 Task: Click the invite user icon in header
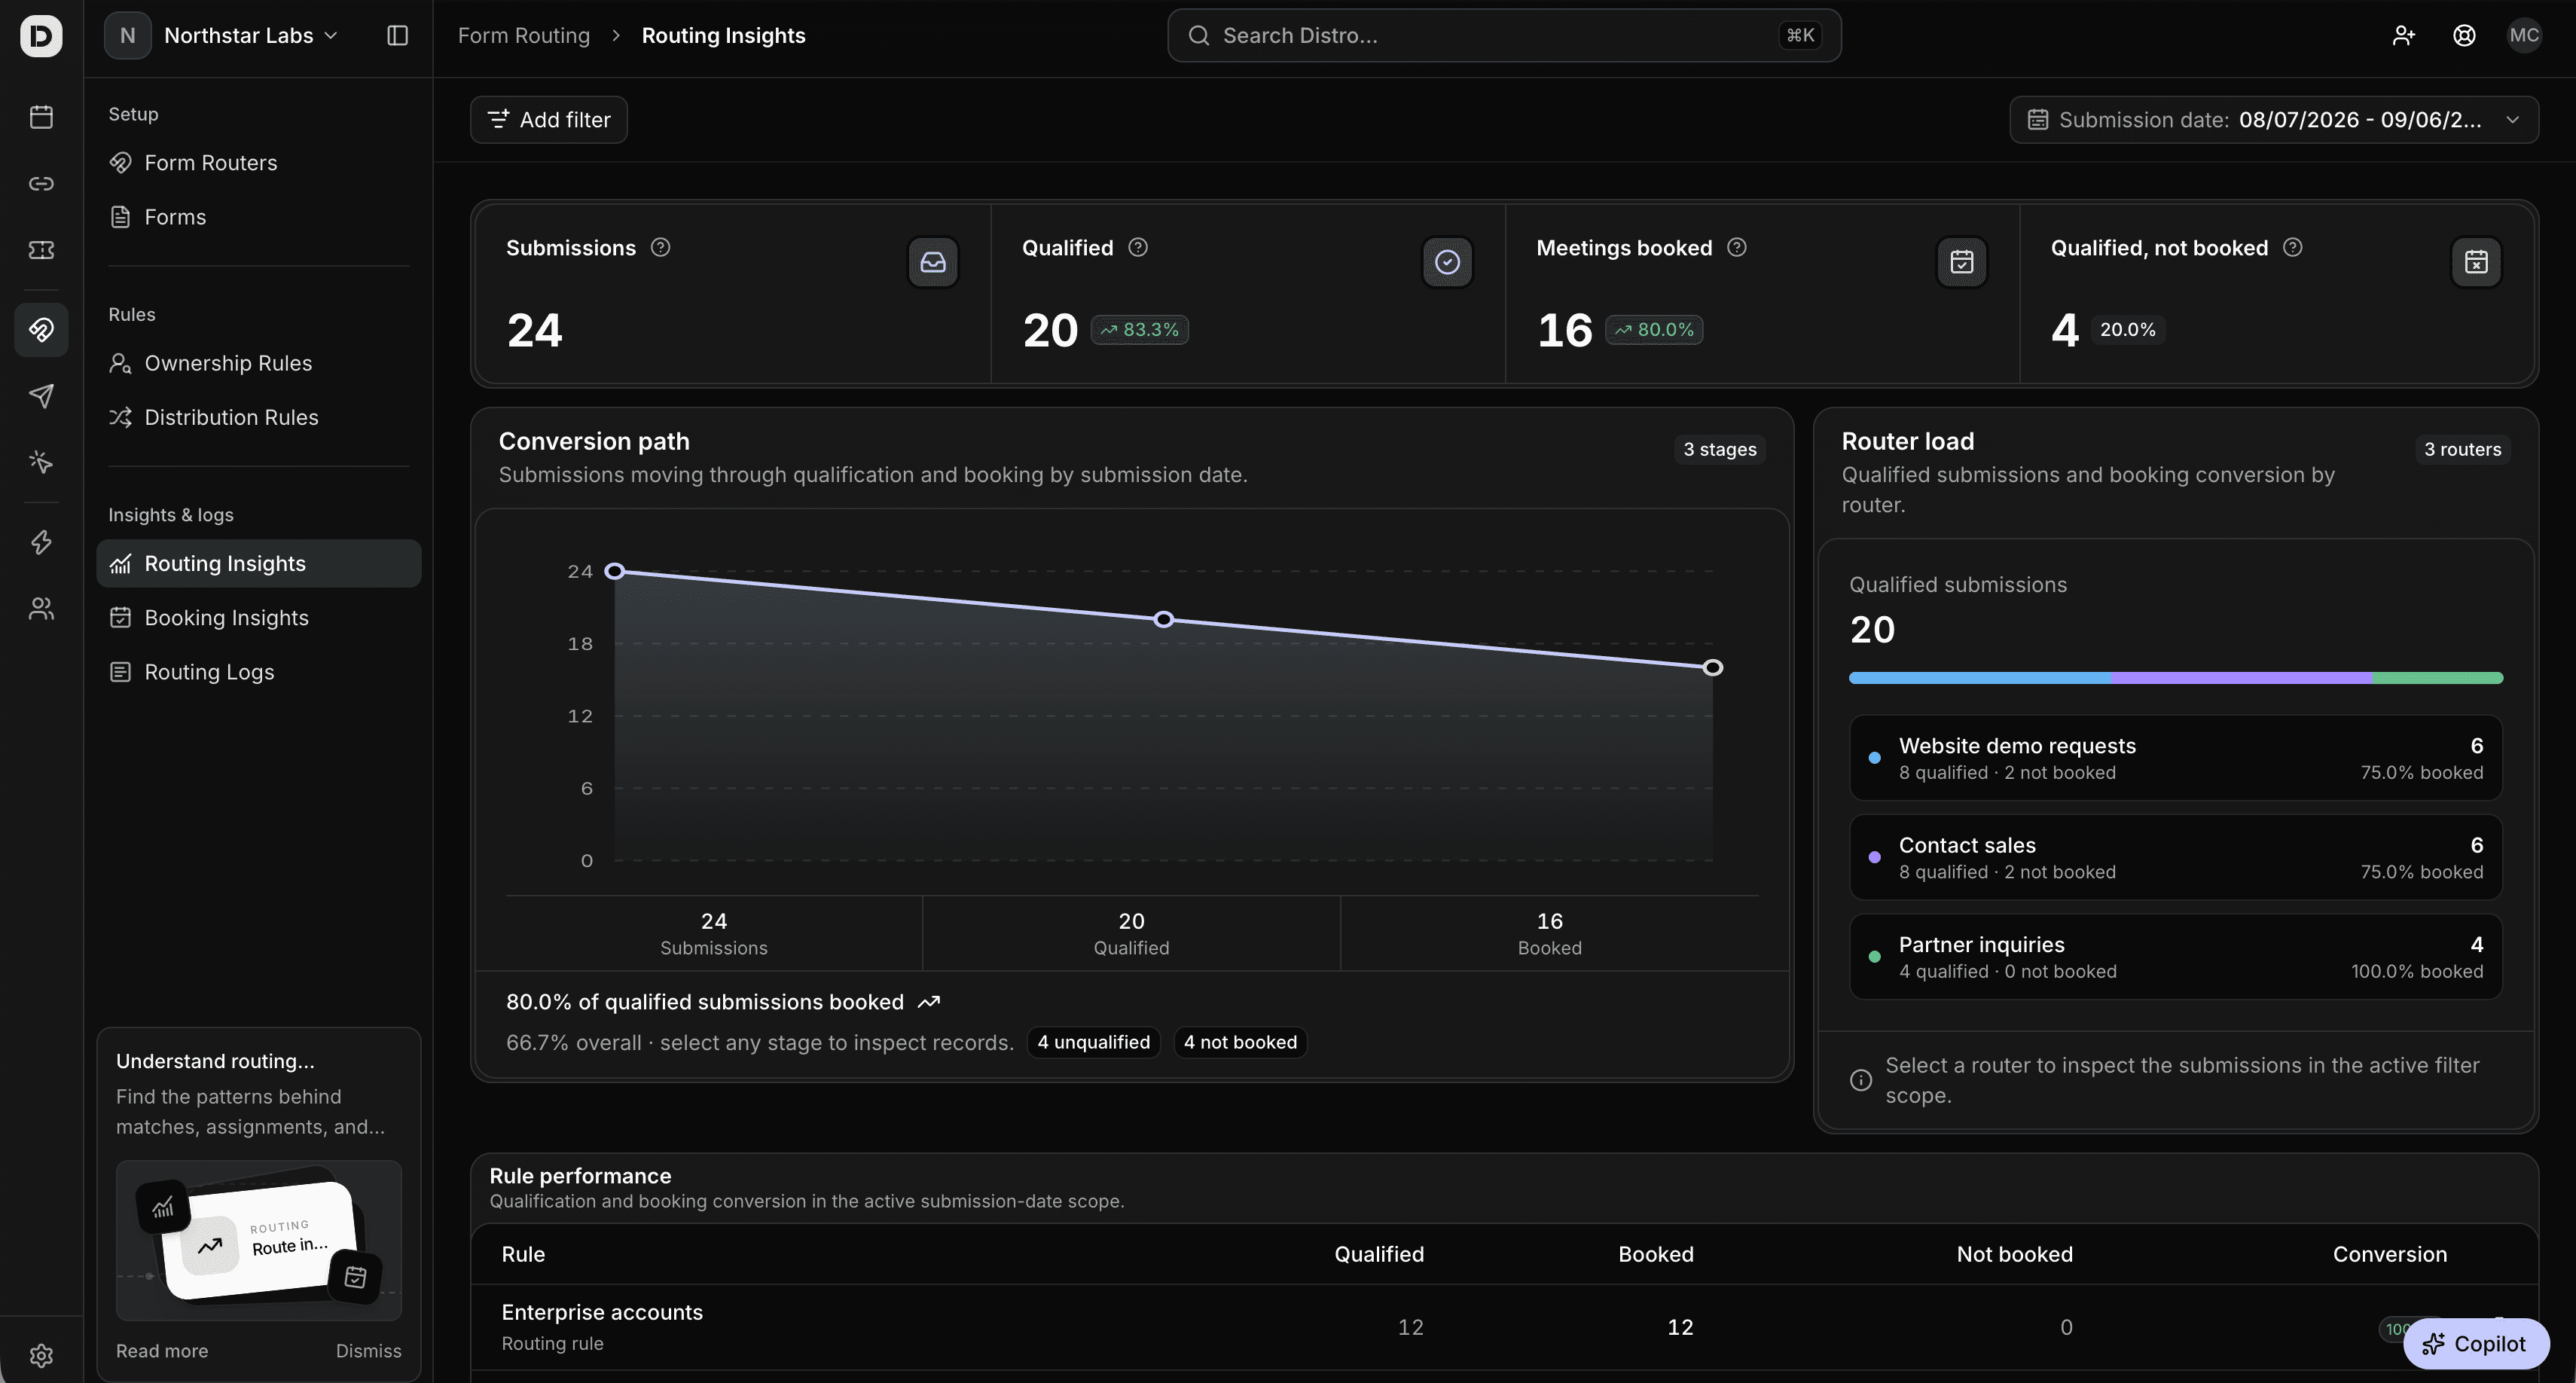(2403, 36)
